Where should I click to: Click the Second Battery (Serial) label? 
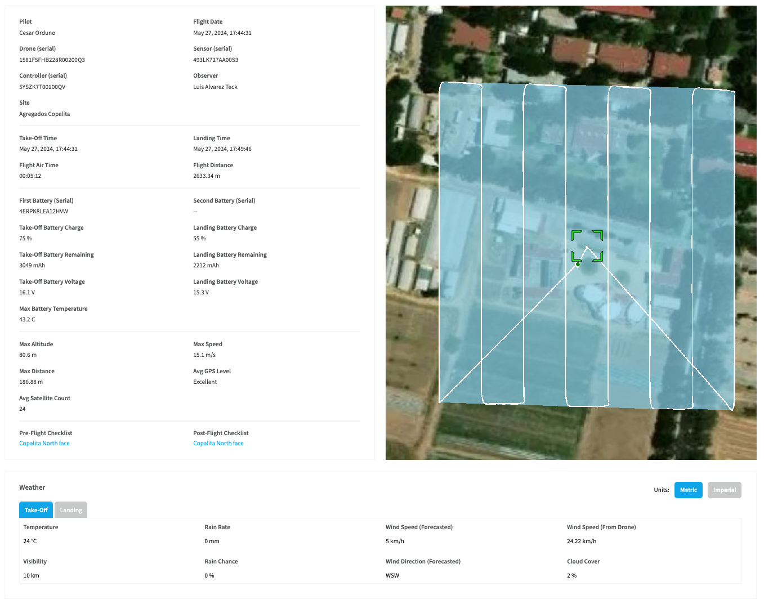tap(224, 201)
